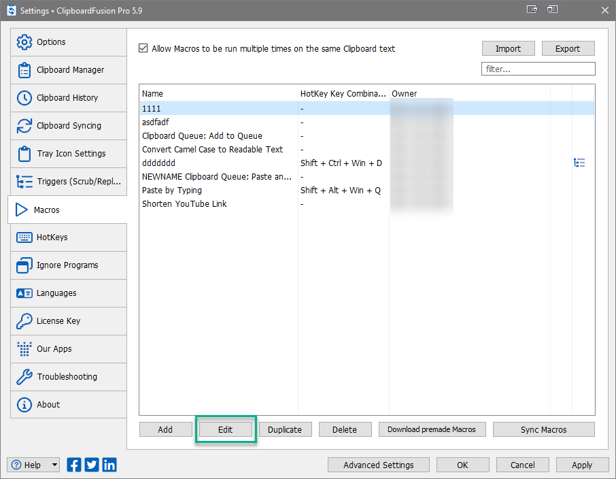Click the Languages translate icon
Screen dimensions: 616x479
click(x=24, y=293)
